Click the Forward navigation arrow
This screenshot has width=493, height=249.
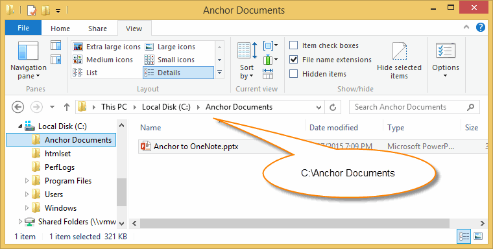36,107
